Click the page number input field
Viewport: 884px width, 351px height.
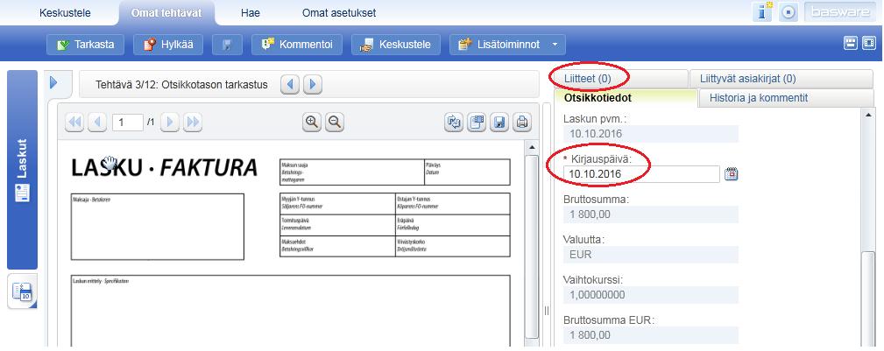[127, 123]
